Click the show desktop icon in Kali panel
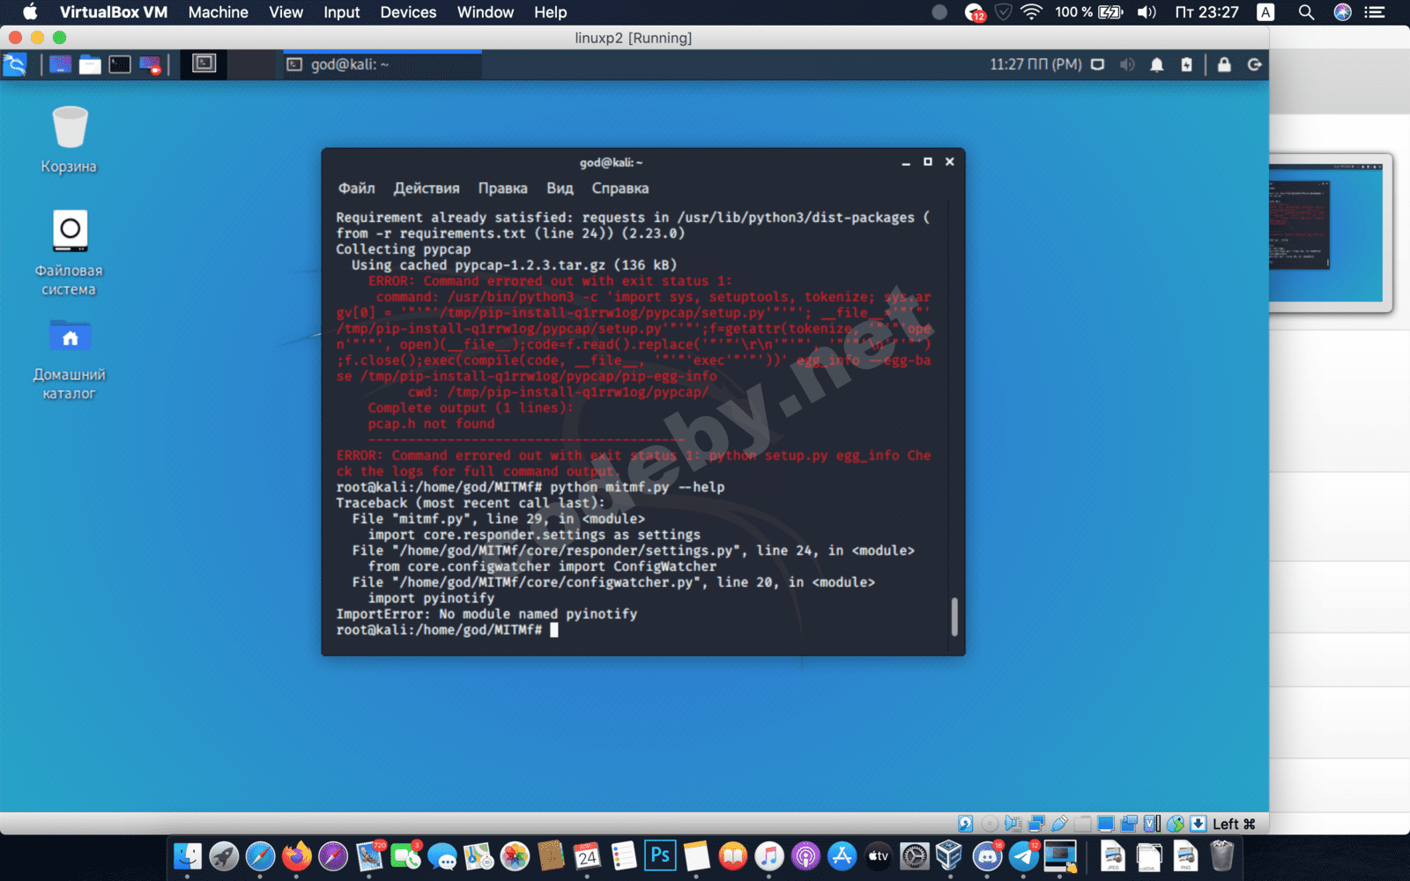The width and height of the screenshot is (1410, 881). pos(60,64)
